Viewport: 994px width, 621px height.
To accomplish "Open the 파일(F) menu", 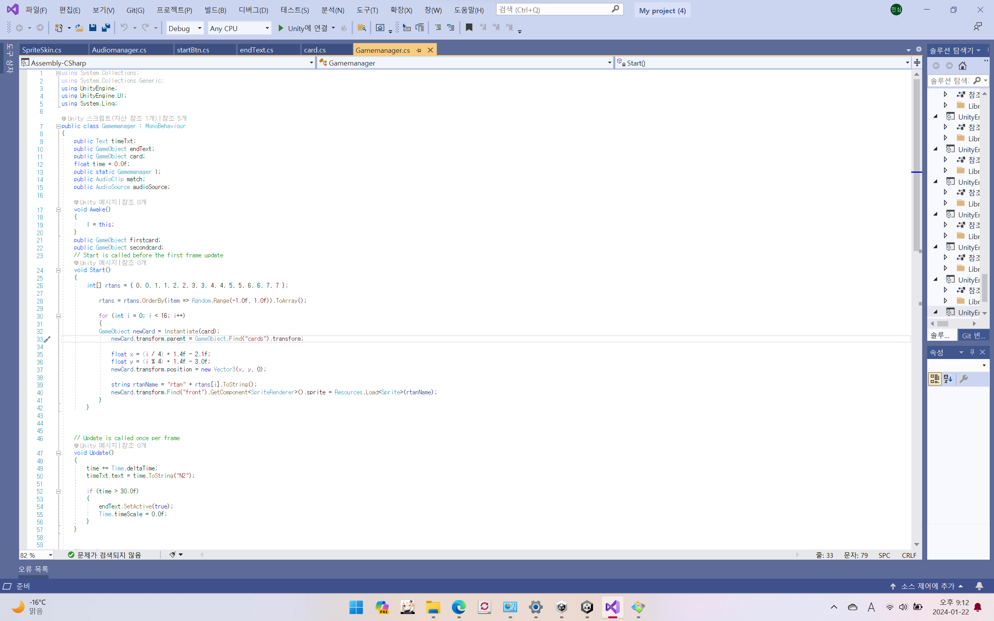I will tap(36, 10).
